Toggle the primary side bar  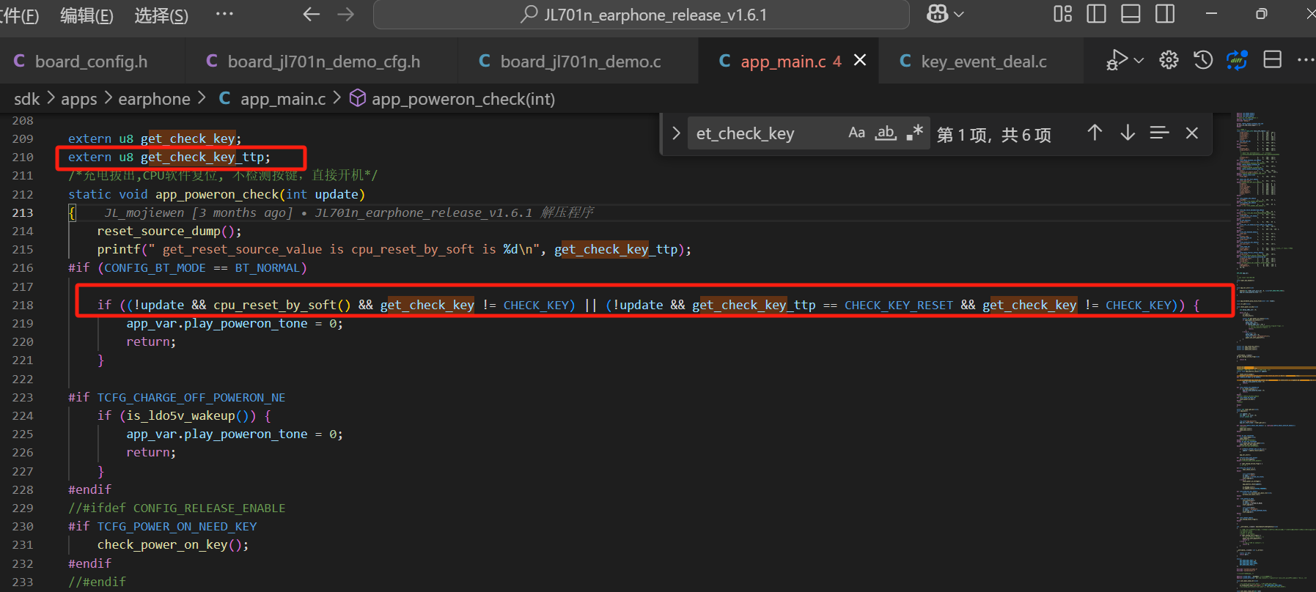(x=1097, y=14)
